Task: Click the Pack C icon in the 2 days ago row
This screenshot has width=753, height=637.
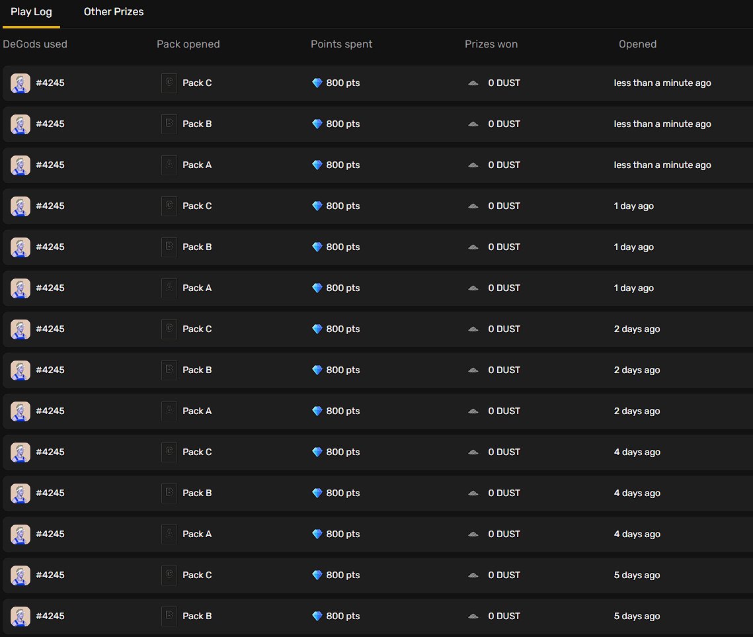Action: (169, 329)
